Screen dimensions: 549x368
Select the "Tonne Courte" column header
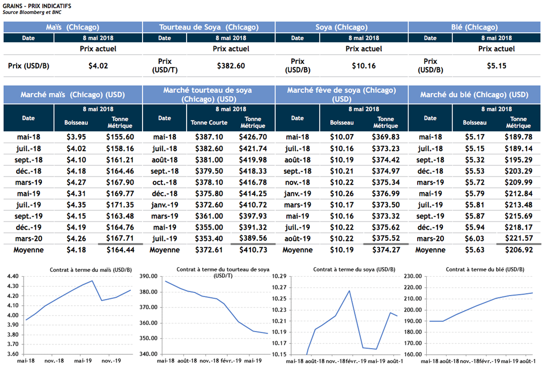pos(209,122)
